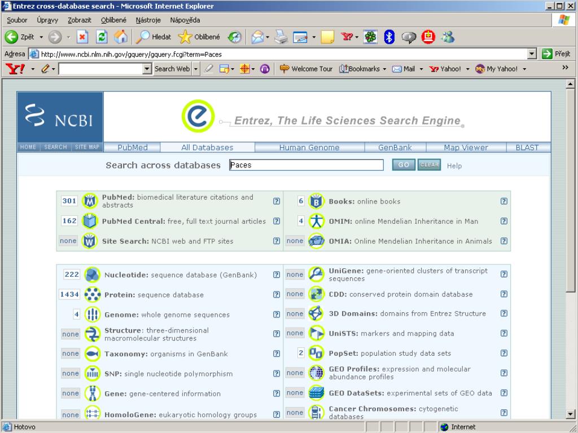Click the Structure database icon
This screenshot has width=578, height=433.
(x=92, y=334)
